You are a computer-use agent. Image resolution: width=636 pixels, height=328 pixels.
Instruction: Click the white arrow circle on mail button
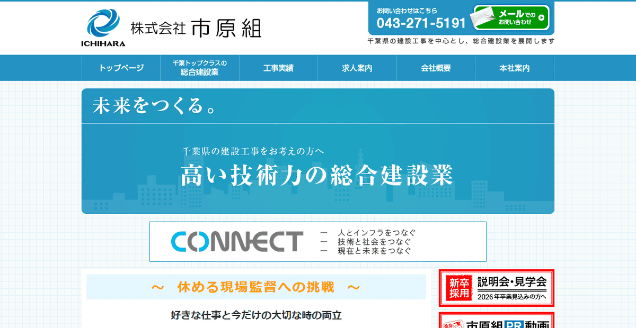click(x=542, y=18)
